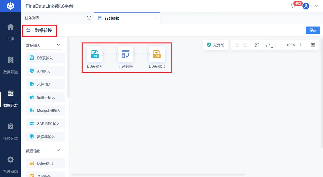
Task: Expand the user account dropdown arrow
Action: 317,6
